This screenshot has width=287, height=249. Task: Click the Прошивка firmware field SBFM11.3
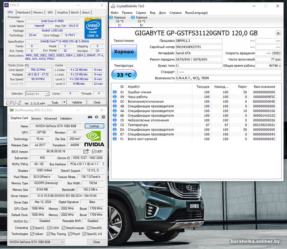199,41
